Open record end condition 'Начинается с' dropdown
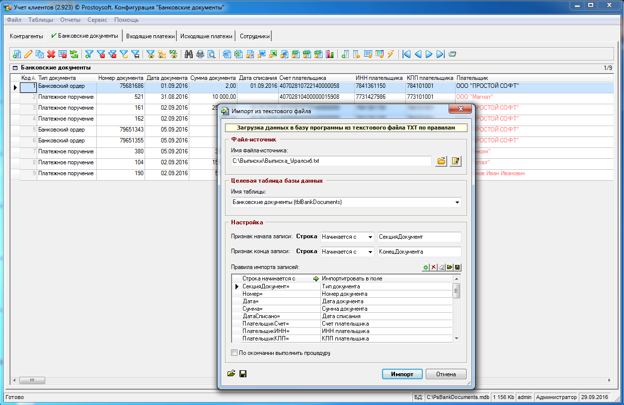Screen dimensions: 624x405 pyautogui.click(x=370, y=252)
